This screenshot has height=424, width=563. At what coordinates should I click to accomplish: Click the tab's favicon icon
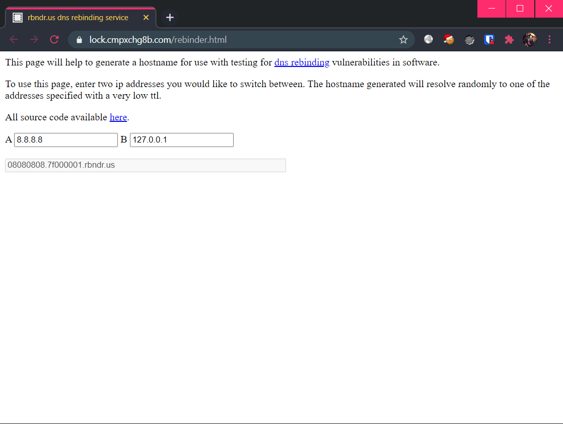tap(18, 17)
